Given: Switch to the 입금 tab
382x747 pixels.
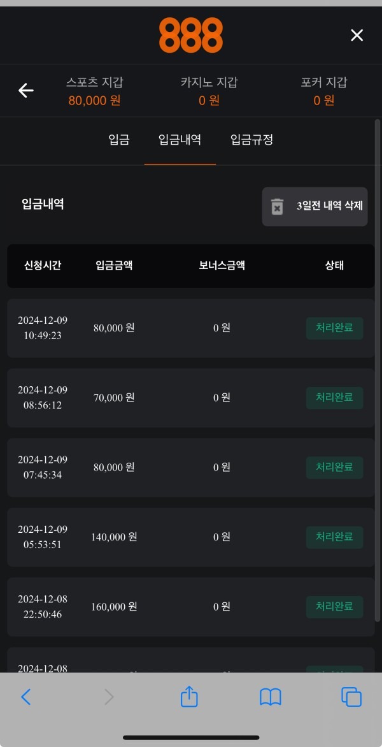Looking at the screenshot, I should click(118, 140).
